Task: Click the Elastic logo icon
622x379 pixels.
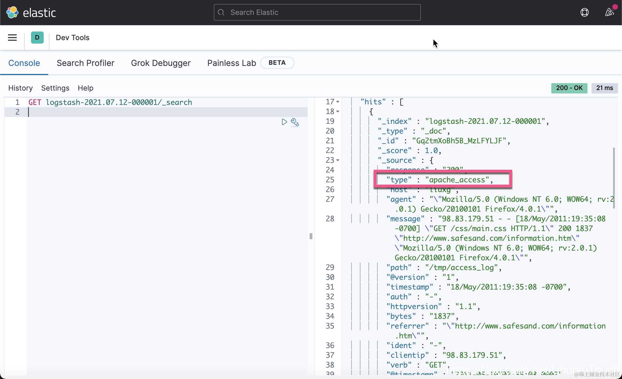Action: (12, 12)
